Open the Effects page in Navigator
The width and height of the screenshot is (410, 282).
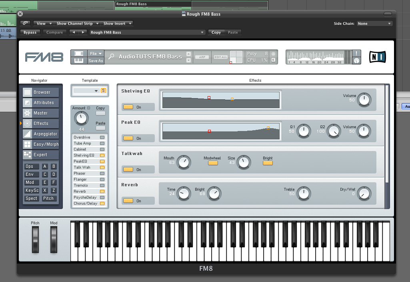tap(41, 123)
